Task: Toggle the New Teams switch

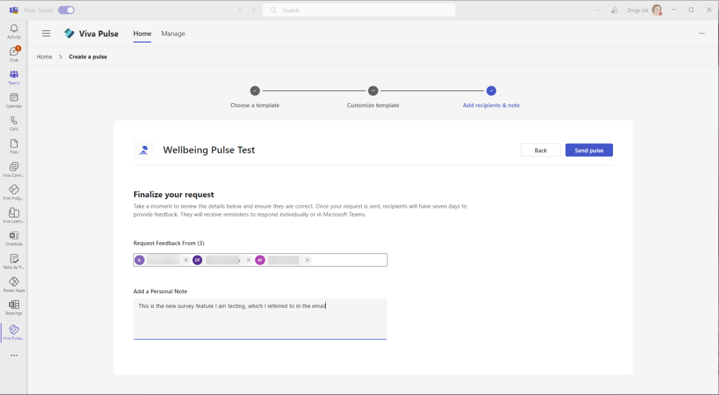Action: [66, 11]
